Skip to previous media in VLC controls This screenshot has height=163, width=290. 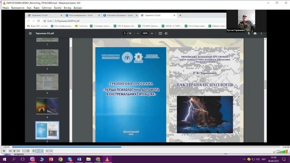coord(10,151)
